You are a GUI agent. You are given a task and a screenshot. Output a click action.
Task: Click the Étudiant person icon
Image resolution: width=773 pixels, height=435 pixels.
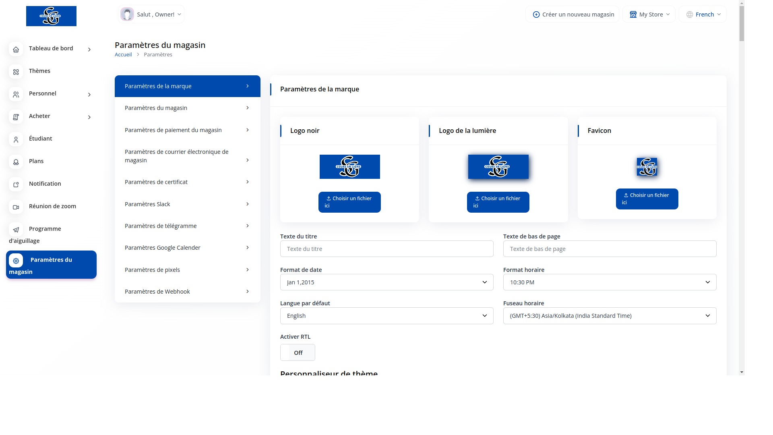16,139
